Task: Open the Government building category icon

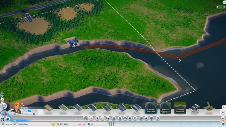Action: coord(114,118)
